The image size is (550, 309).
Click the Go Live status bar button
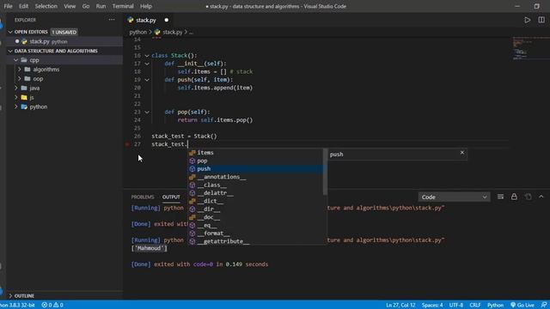click(522, 305)
